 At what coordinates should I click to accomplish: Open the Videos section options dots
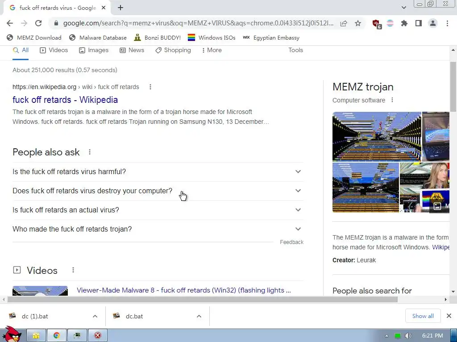coord(73,270)
